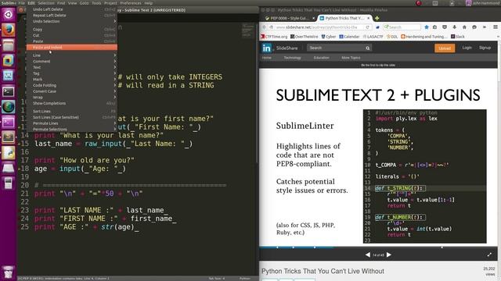Choose Paste and Indent menu entry

72,48
